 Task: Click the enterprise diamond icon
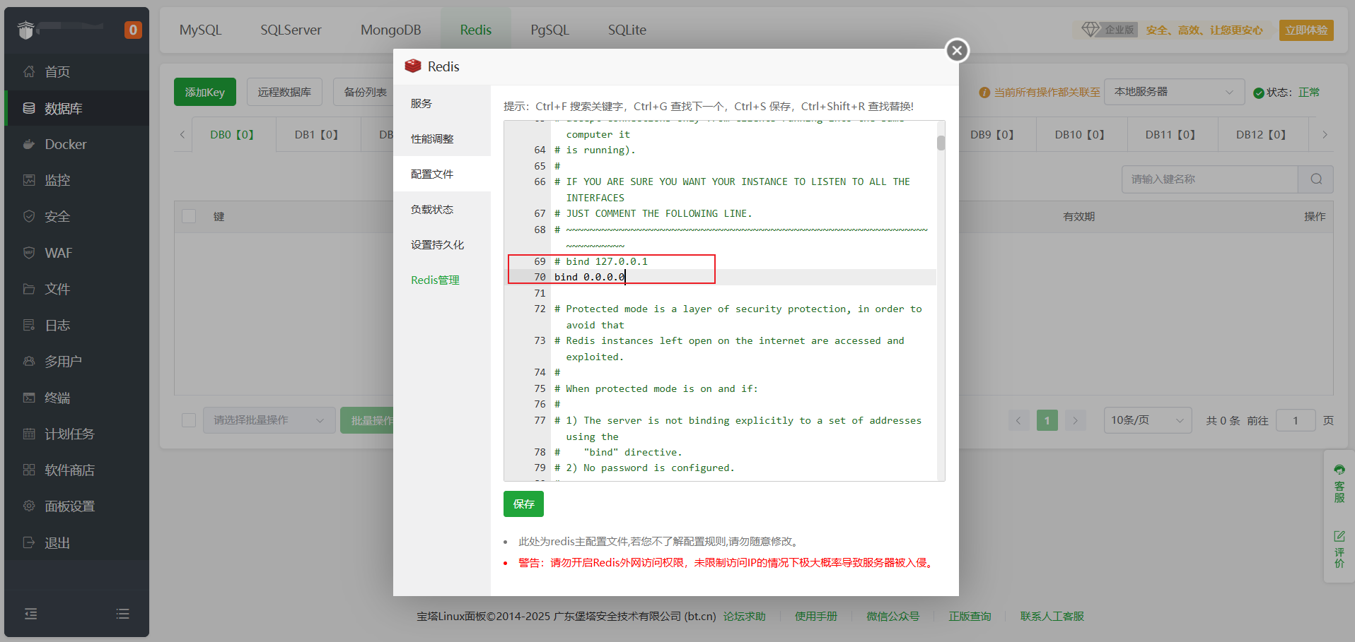(x=1091, y=30)
